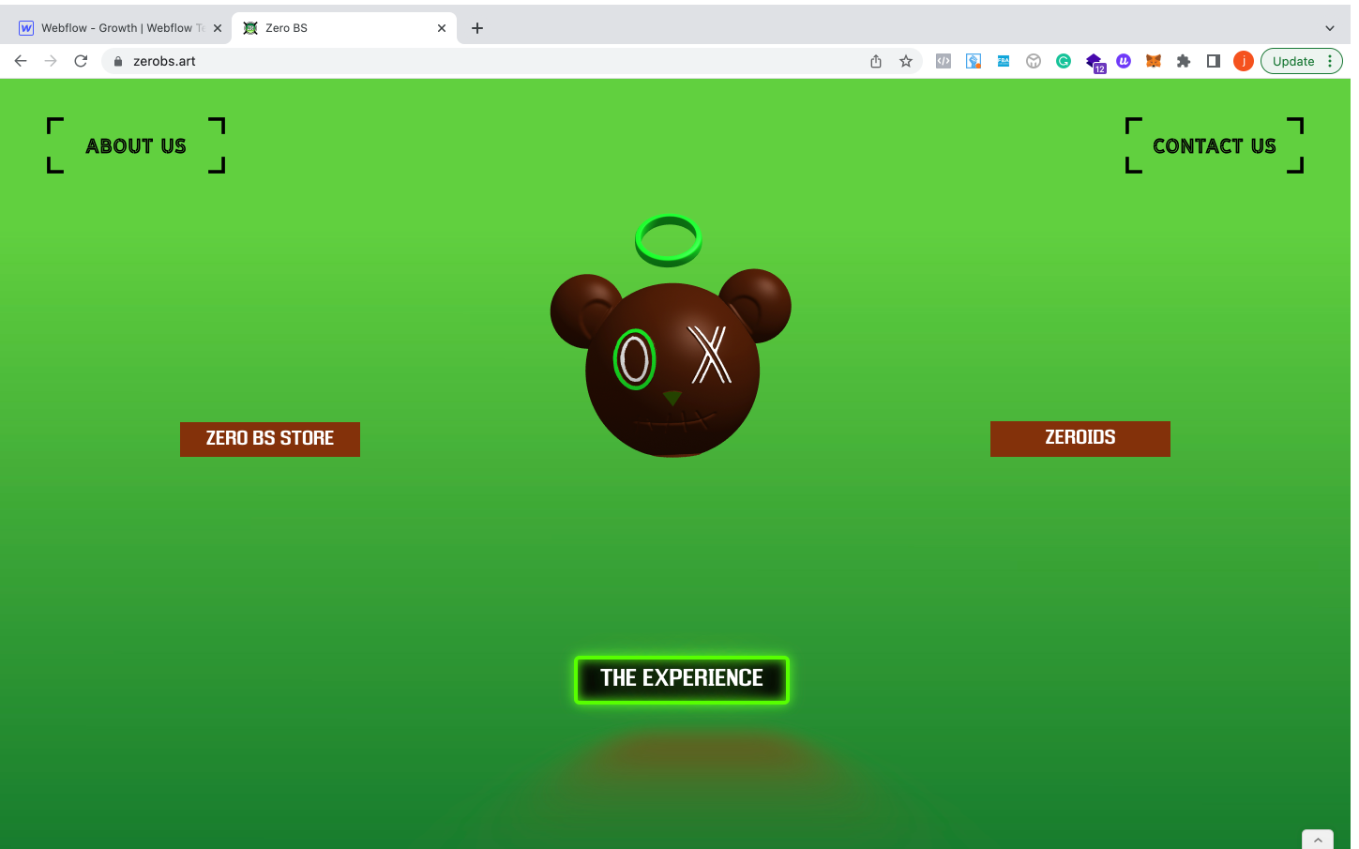
Task: Open the purple extension with 12 badge
Action: coord(1095,62)
